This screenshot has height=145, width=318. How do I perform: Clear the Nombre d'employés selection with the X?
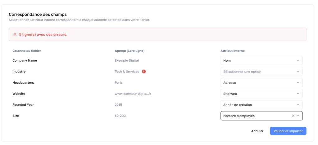293,116
